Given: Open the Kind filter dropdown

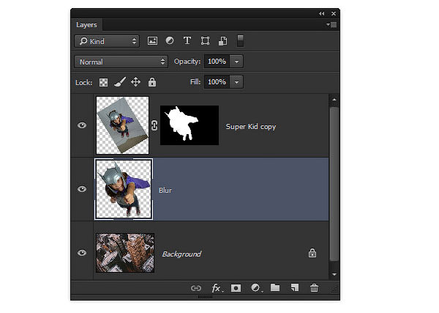Looking at the screenshot, I should click(107, 41).
